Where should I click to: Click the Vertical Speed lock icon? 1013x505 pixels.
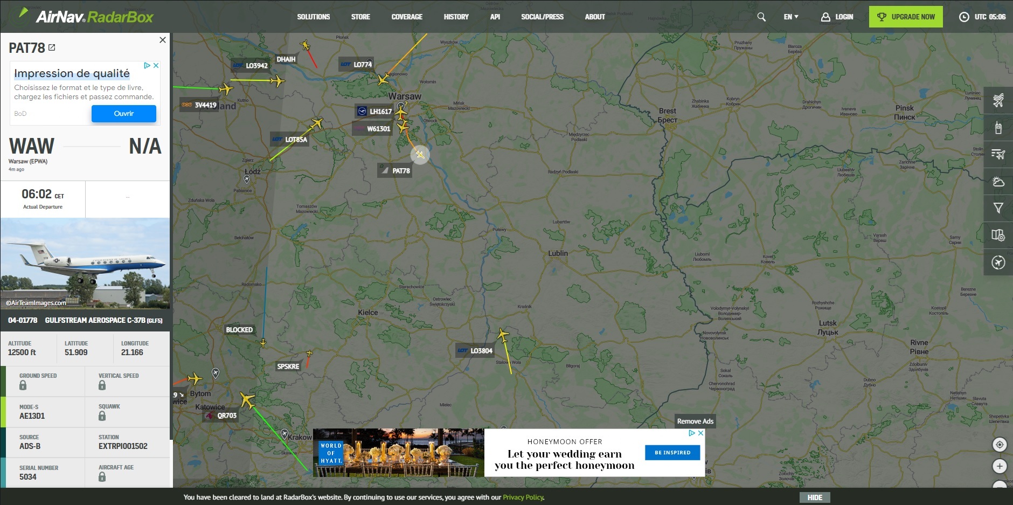[102, 385]
